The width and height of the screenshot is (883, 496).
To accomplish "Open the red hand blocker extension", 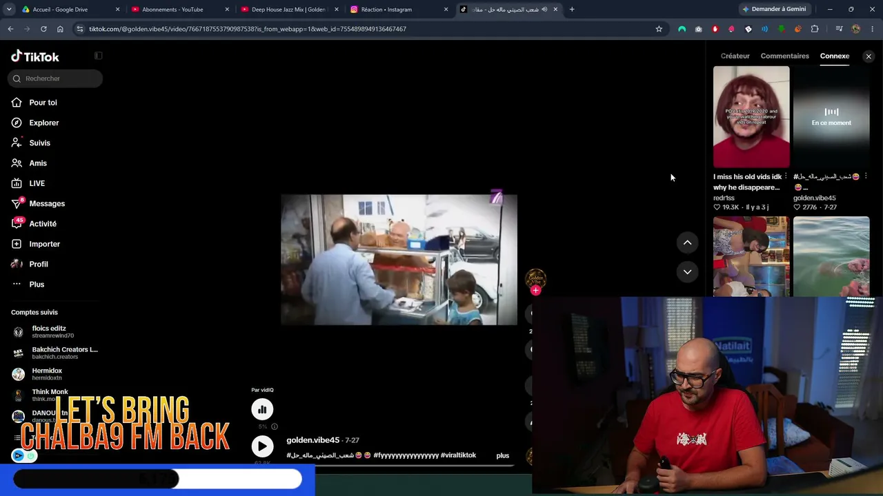I will tap(715, 29).
